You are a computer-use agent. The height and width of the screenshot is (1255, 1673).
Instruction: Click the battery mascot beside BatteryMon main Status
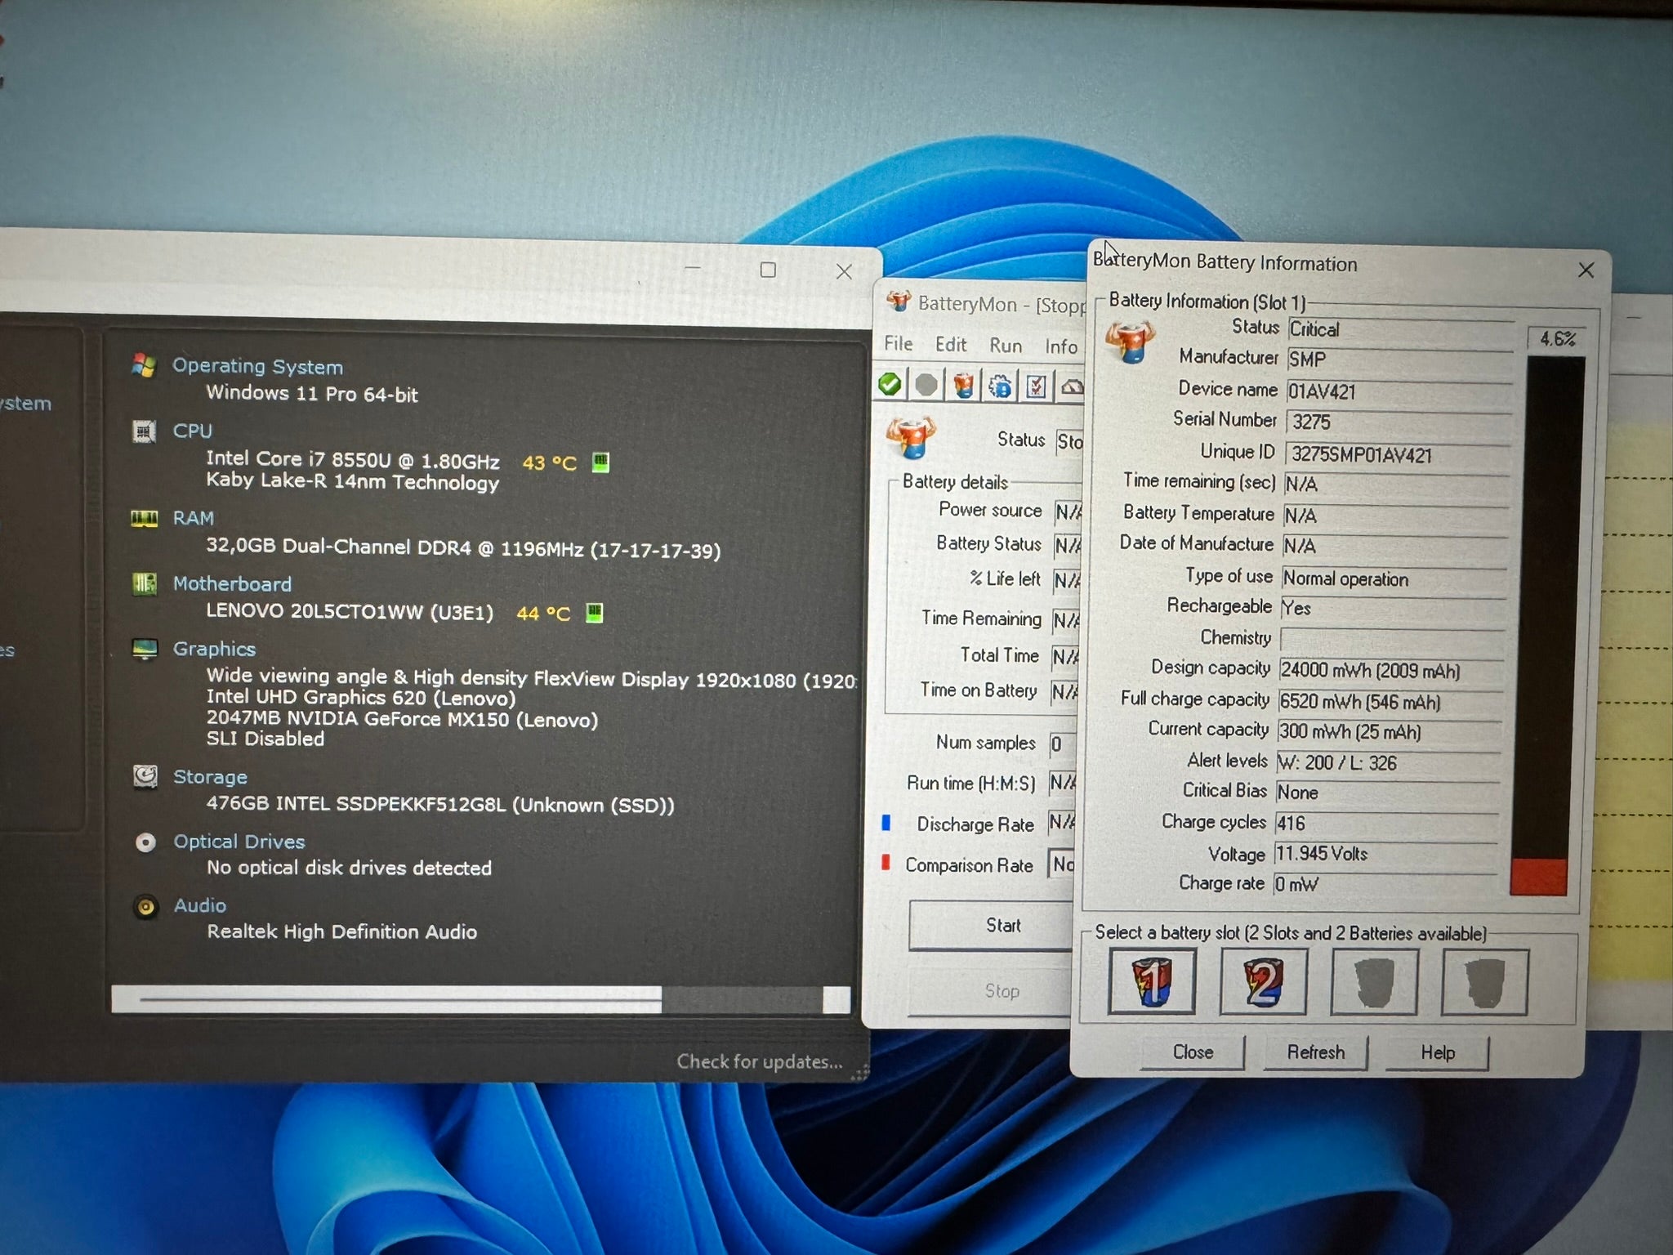[911, 437]
